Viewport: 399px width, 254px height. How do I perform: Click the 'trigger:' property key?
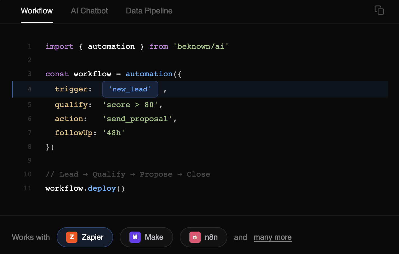[73, 89]
